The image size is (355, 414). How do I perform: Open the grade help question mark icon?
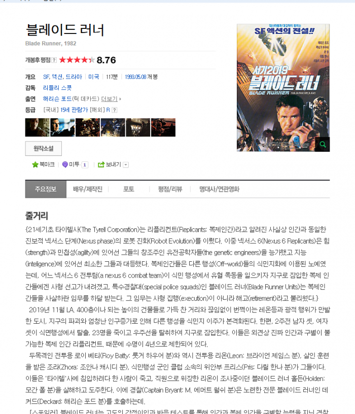pos(114,110)
